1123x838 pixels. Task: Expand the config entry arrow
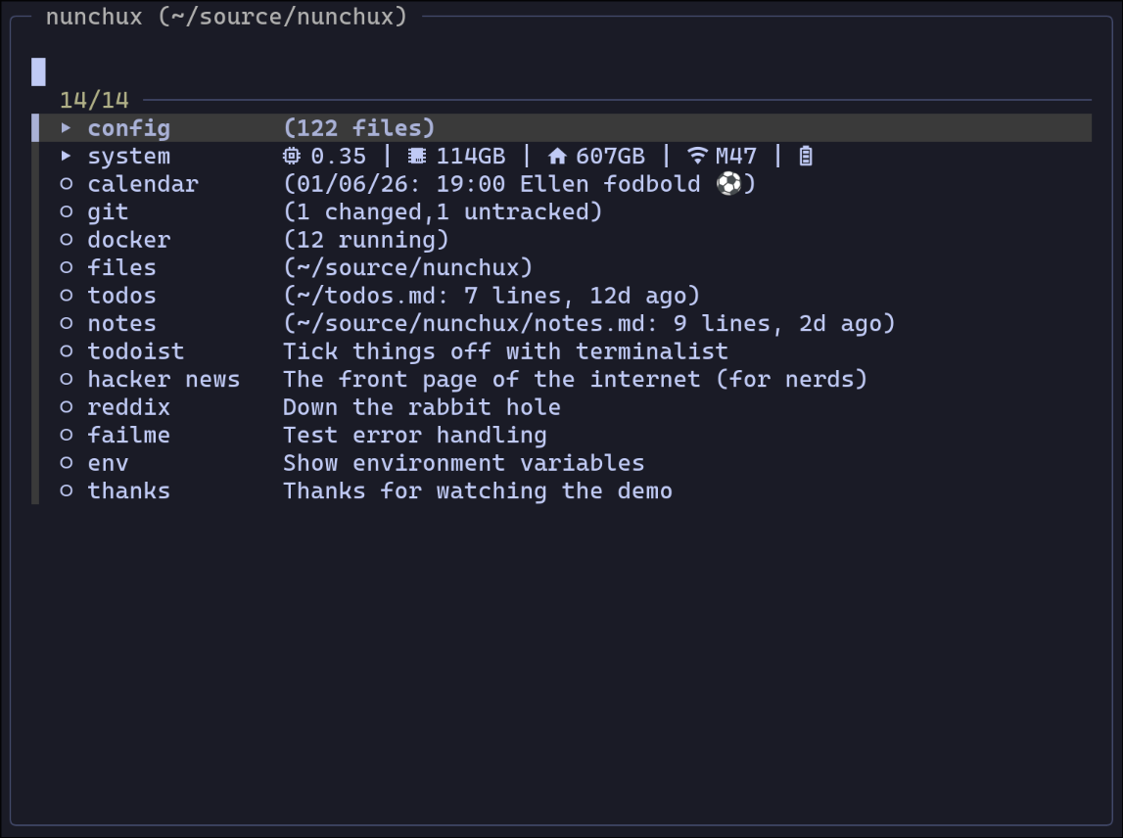[66, 127]
